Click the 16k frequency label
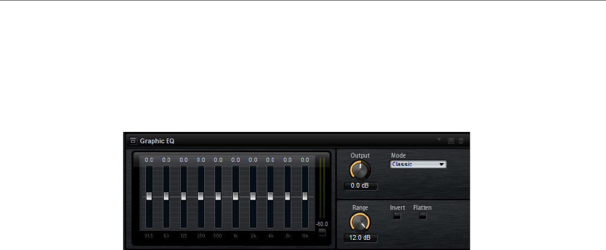Image resolution: width=606 pixels, height=250 pixels. [x=305, y=236]
